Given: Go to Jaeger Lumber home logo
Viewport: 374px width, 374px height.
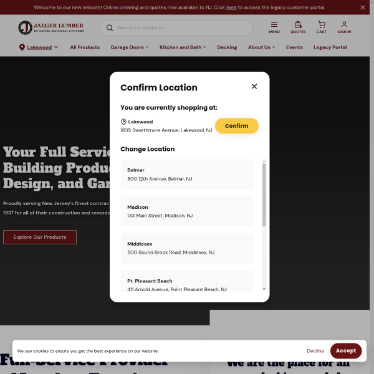Looking at the screenshot, I should (51, 27).
